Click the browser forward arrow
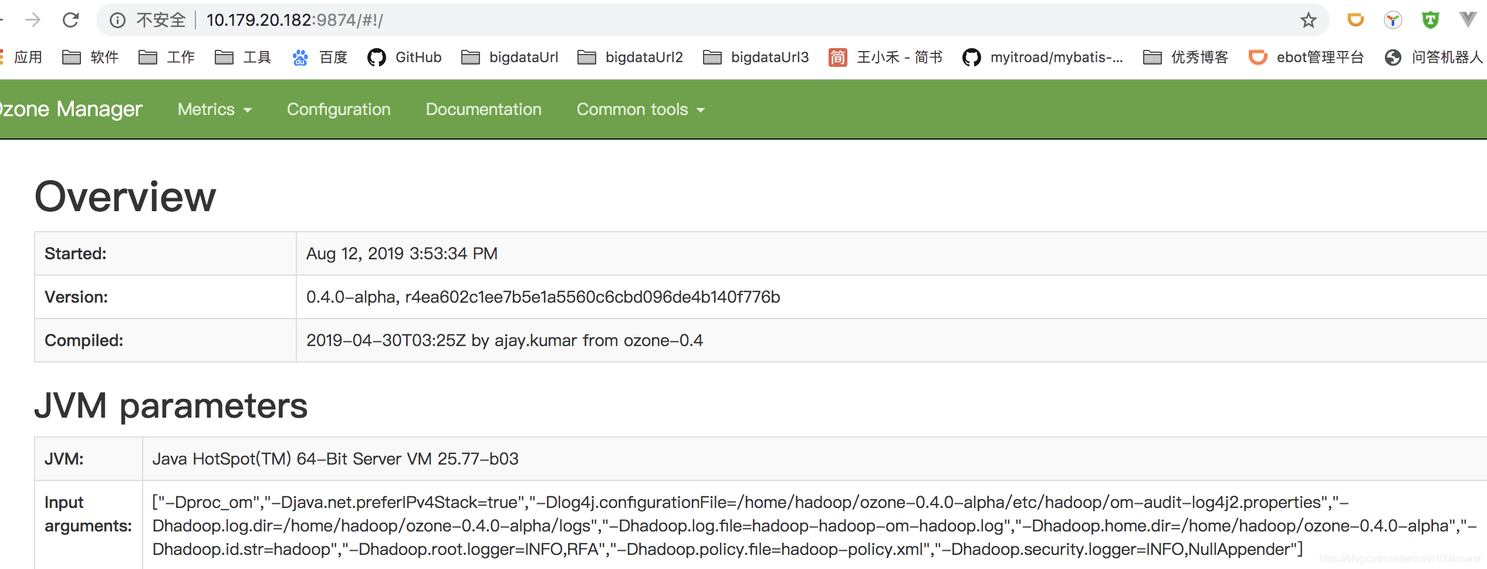 pyautogui.click(x=33, y=20)
